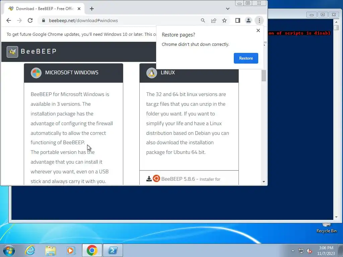The image size is (343, 257).
Task: Open a new tab with plus button
Action: coord(92,9)
